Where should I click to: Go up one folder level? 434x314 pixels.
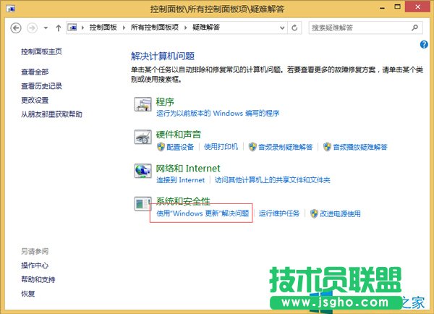58,28
